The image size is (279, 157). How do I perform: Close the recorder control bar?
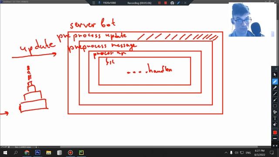tap(185, 3)
